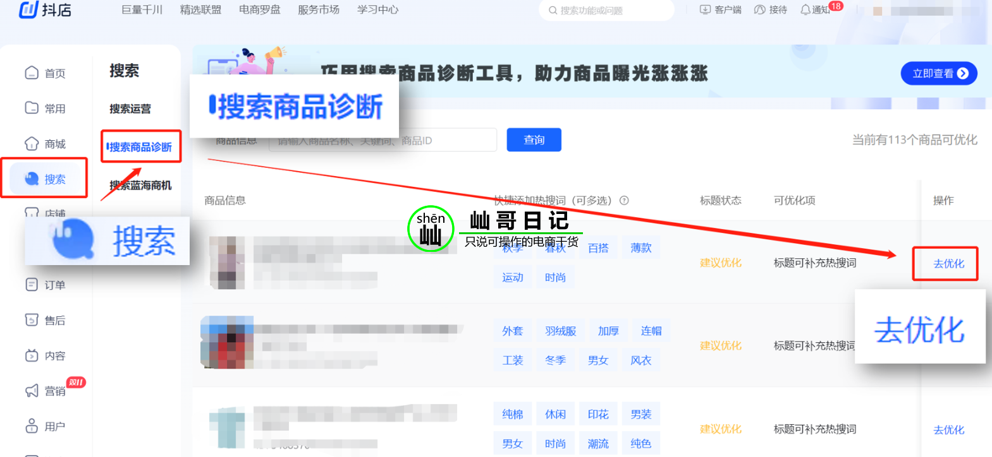Open 常用 in the sidebar
Viewport: 992px width, 457px height.
pos(45,109)
